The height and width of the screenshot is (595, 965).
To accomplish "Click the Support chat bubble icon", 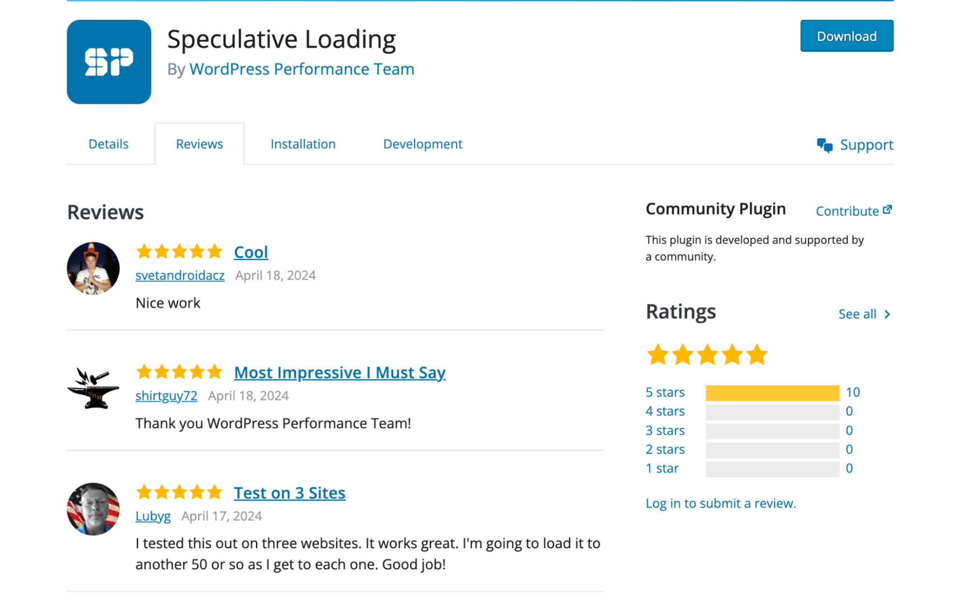I will 825,144.
